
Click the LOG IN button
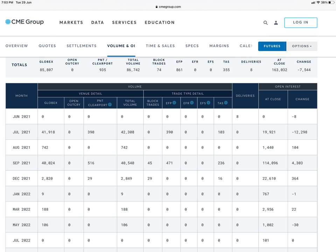(x=301, y=22)
